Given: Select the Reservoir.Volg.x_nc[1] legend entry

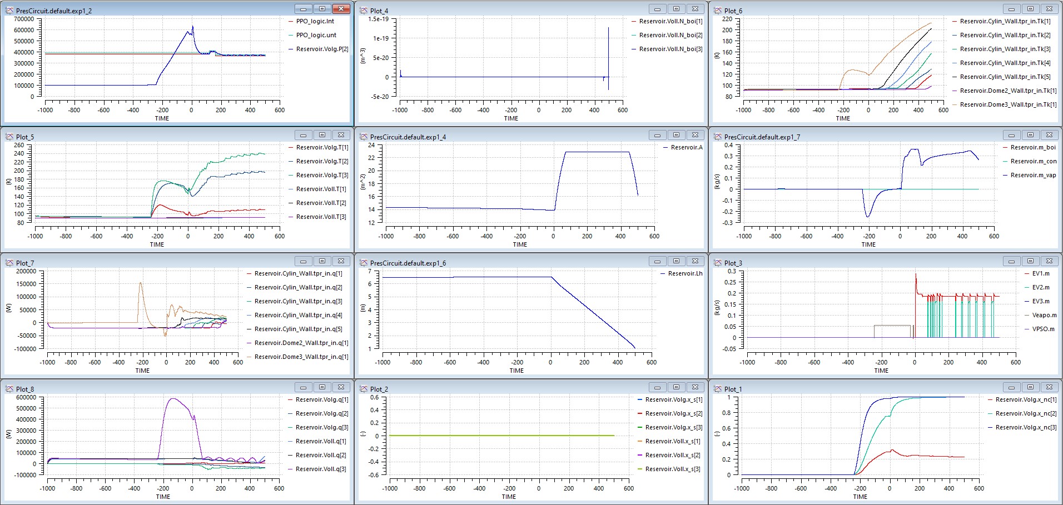Looking at the screenshot, I should coord(1022,399).
